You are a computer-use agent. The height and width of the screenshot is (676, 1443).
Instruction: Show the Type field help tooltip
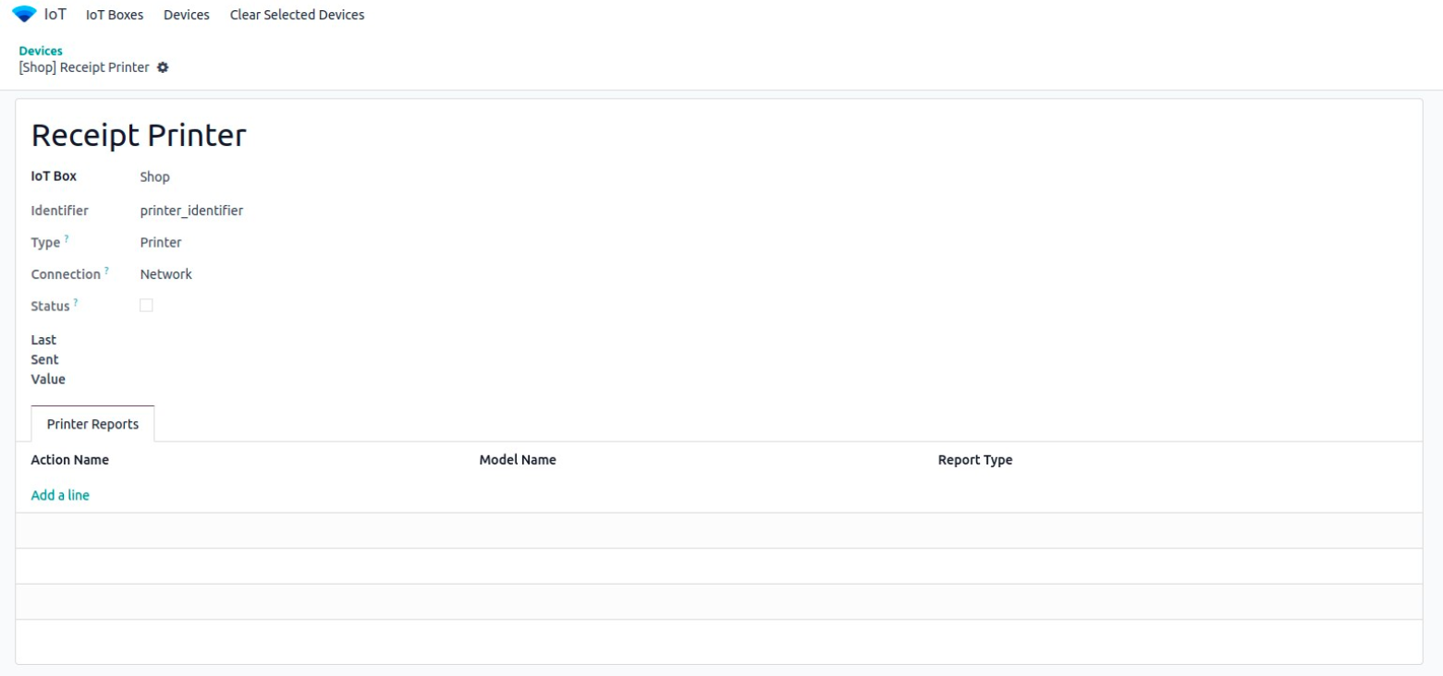[67, 239]
